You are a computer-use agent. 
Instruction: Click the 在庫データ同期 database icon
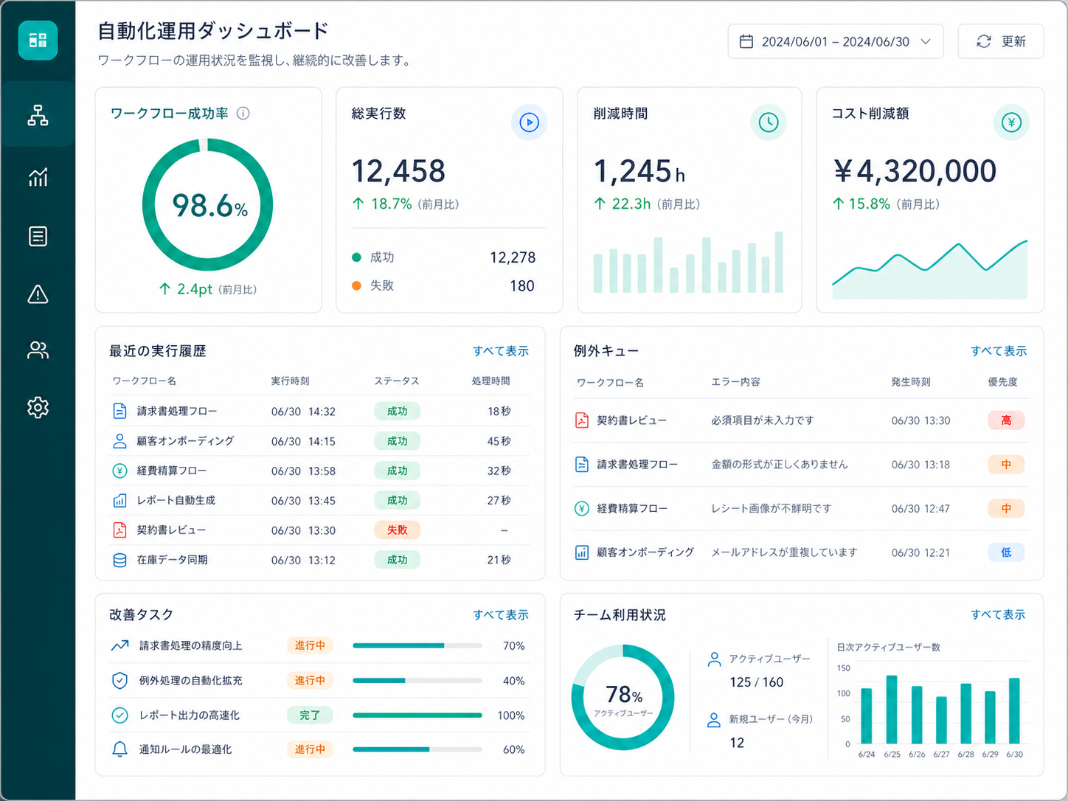[x=119, y=560]
